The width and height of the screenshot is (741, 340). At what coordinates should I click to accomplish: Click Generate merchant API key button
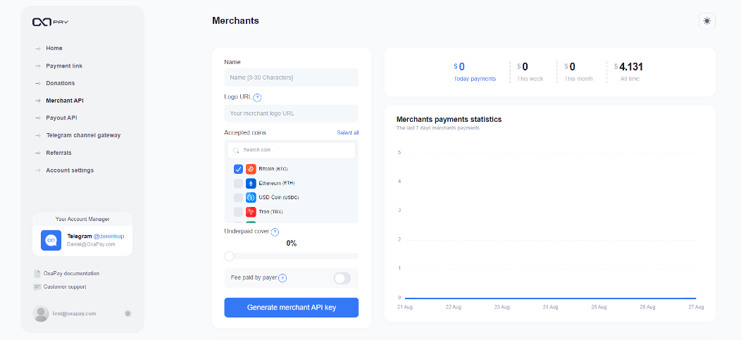click(x=291, y=308)
